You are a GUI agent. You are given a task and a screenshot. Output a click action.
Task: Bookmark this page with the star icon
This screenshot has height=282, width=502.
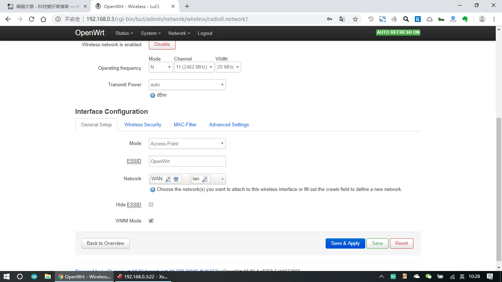point(355,19)
